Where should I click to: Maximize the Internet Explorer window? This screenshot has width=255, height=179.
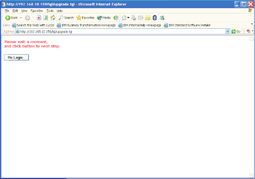244,4
